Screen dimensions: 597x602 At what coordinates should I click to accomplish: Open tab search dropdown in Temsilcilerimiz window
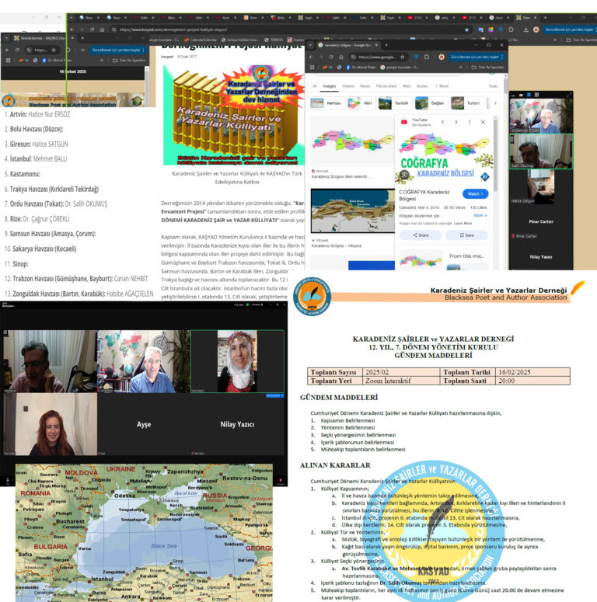click(x=6, y=38)
